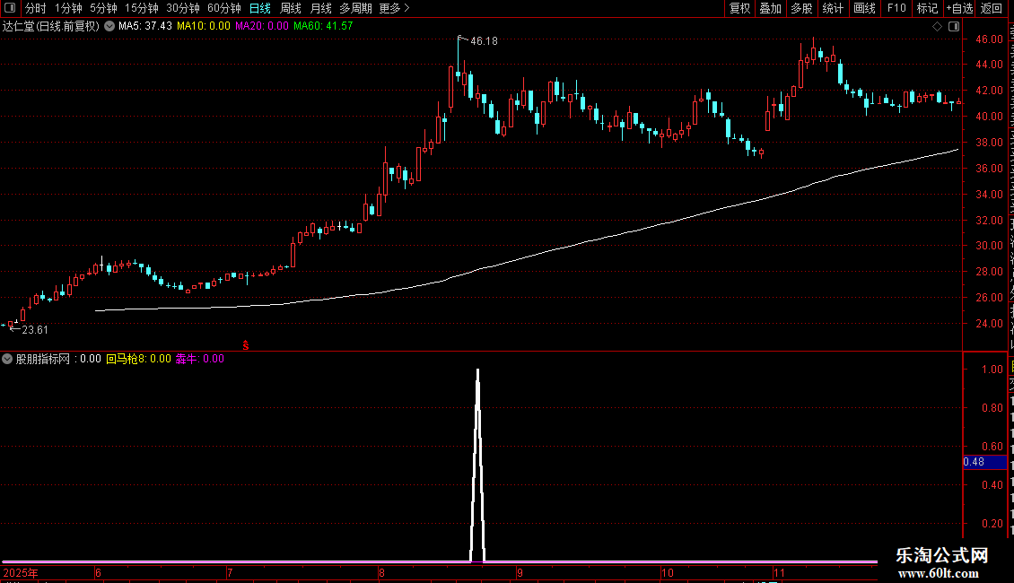Select the 1分钟 period tab

(x=68, y=8)
